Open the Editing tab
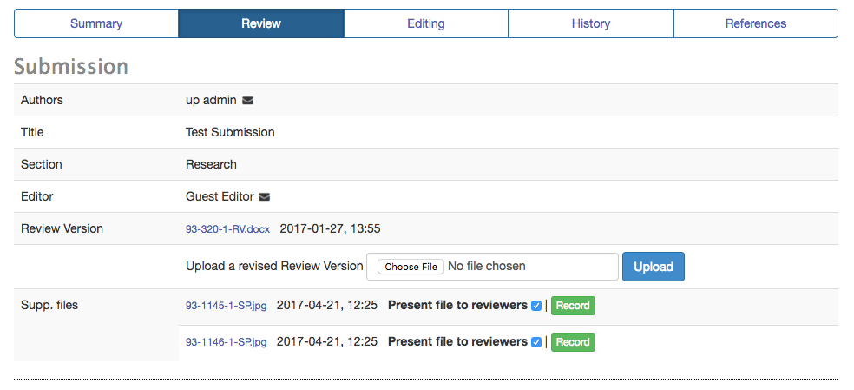Screen dimensions: 854x390 426,23
